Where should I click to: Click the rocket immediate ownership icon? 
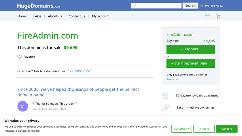165,107
